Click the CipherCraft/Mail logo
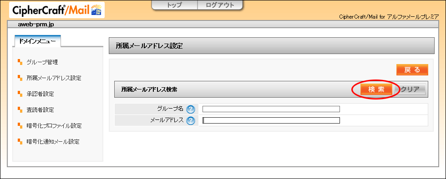The image size is (446, 179). [57, 10]
